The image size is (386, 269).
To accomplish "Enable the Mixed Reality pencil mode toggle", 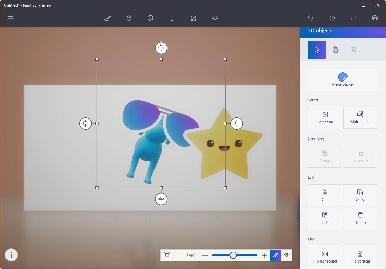I will [275, 255].
